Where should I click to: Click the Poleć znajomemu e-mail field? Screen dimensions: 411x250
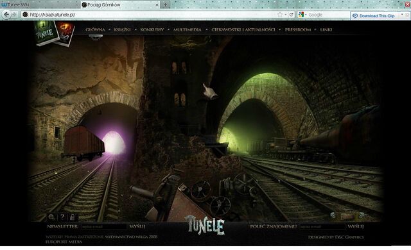tap(322, 227)
